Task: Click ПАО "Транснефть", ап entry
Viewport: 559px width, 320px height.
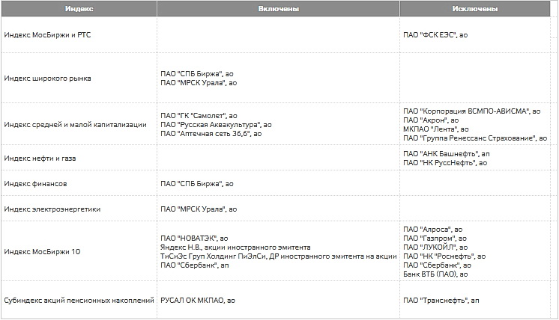Action: tap(441, 301)
